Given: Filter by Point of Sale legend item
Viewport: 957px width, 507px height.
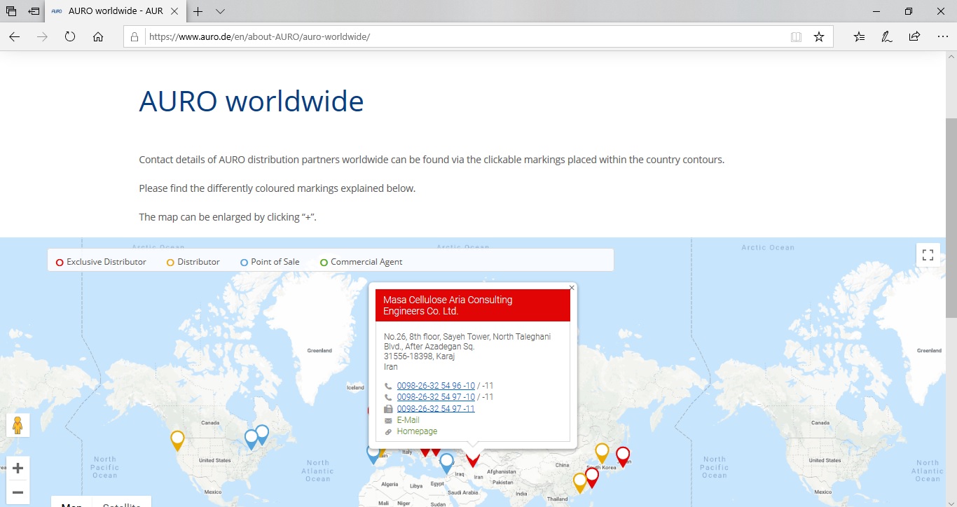Looking at the screenshot, I should pyautogui.click(x=270, y=262).
